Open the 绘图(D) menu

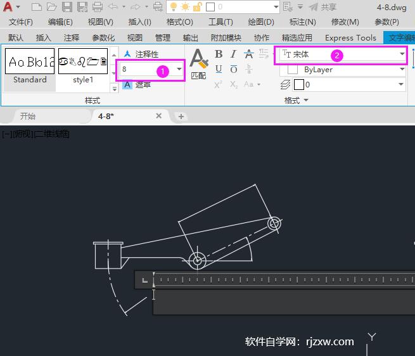(x=261, y=22)
